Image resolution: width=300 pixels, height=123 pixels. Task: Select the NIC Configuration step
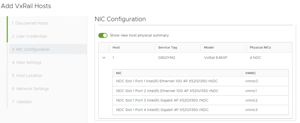point(31,49)
